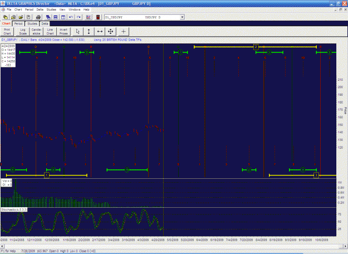Switch to the Period tab

[x=18, y=24]
